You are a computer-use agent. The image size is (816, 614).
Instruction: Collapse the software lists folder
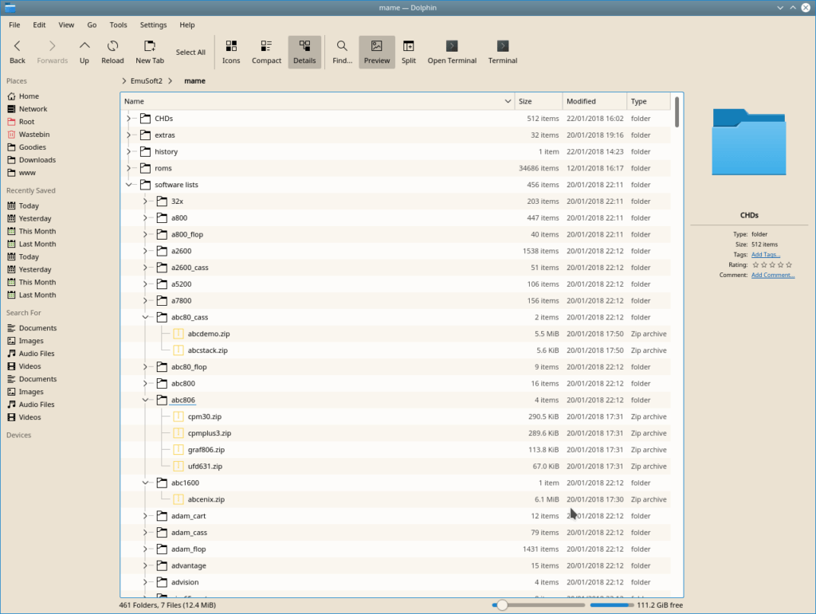coord(130,184)
